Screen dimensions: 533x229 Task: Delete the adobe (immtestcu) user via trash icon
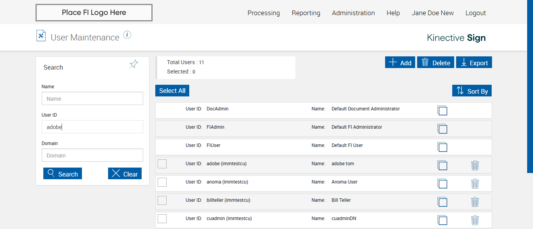475,165
